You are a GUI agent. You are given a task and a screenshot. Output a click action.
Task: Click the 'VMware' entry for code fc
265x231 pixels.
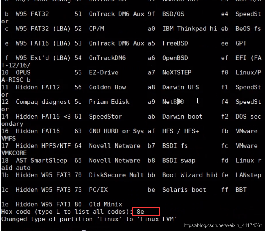pos(246,146)
